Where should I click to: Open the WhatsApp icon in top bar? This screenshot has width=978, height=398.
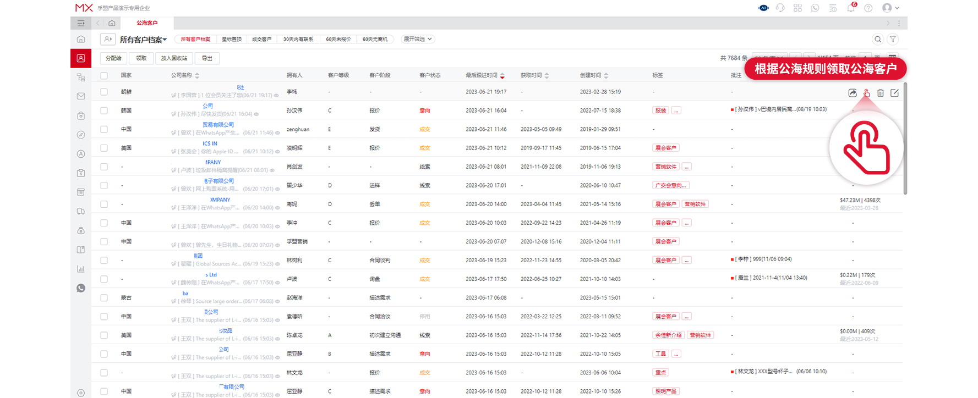coord(815,8)
